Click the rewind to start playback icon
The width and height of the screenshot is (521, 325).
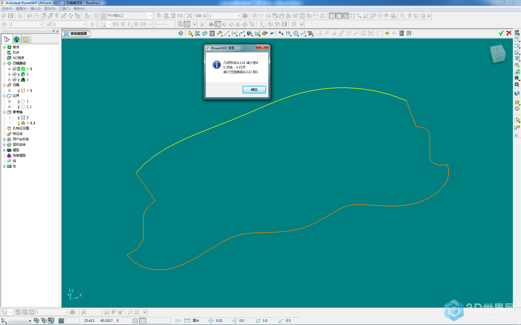tap(116, 24)
